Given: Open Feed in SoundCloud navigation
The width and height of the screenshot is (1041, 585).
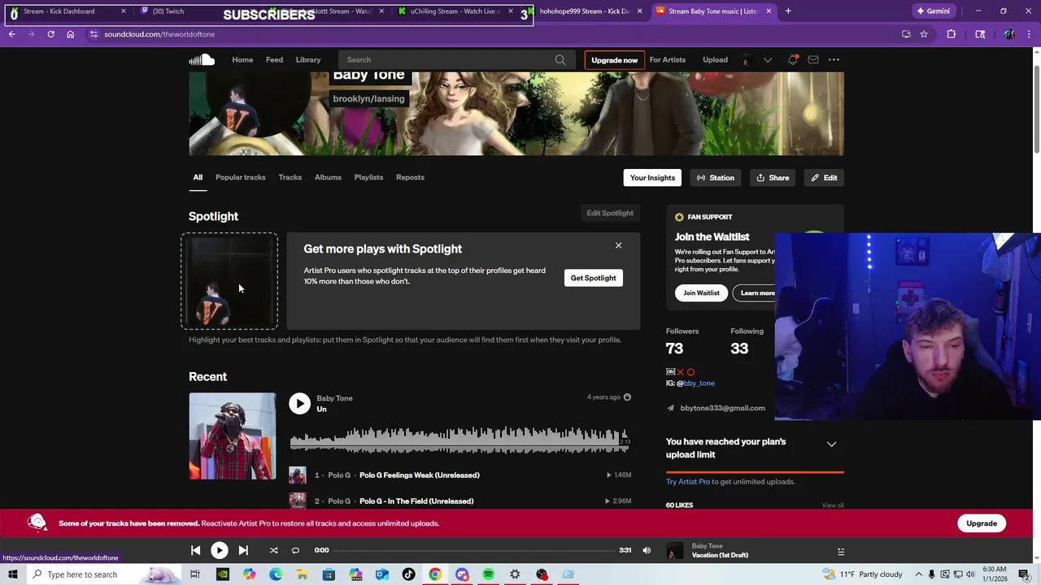Looking at the screenshot, I should coord(274,59).
